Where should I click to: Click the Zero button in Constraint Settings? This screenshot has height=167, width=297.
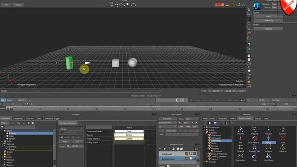(x=77, y=141)
